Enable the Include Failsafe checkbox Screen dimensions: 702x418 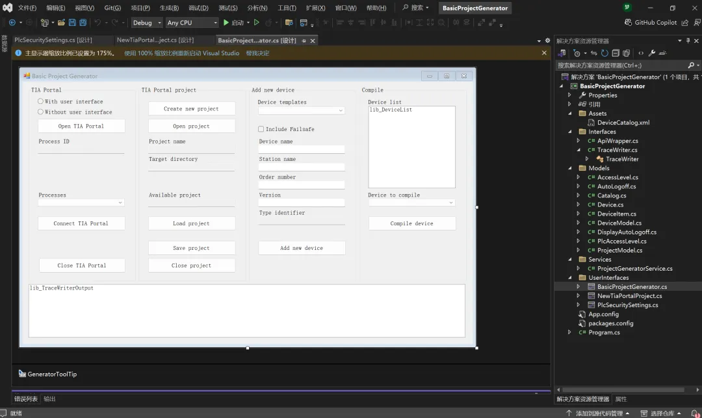[x=261, y=129]
